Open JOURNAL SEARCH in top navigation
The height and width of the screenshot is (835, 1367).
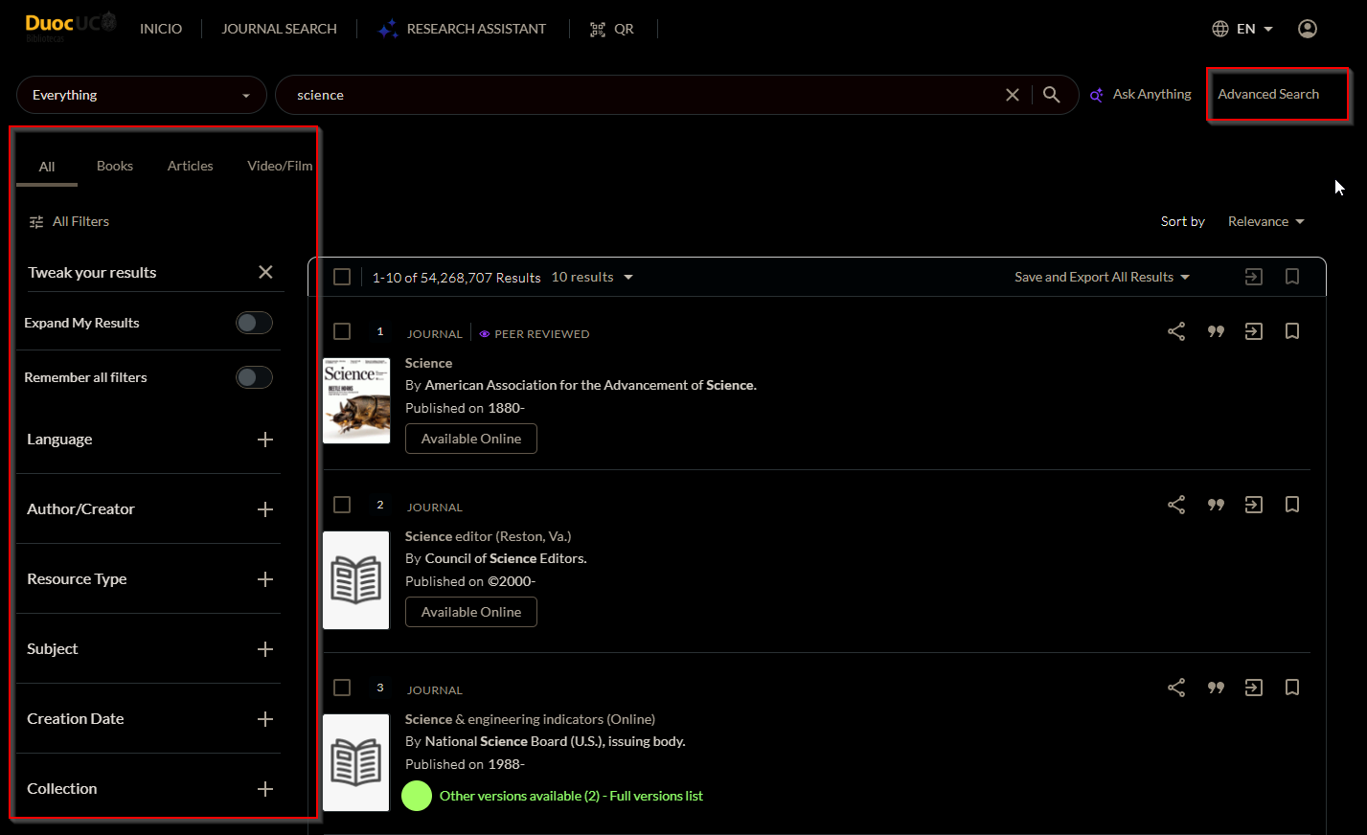[279, 29]
